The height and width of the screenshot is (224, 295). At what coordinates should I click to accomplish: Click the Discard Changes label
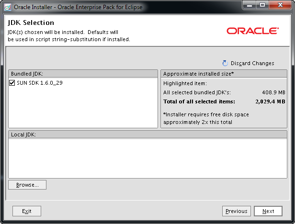[252, 63]
